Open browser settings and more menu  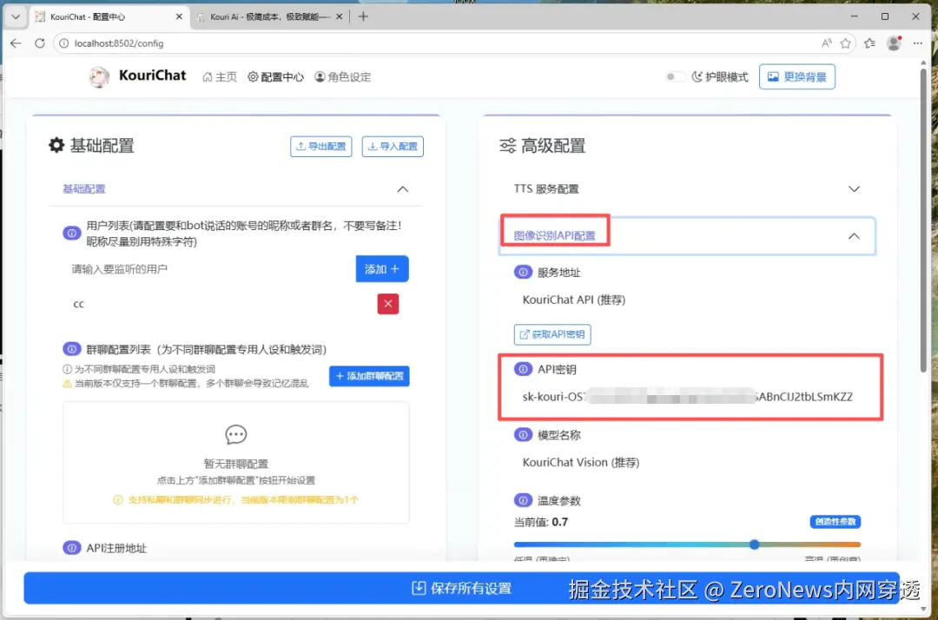(x=918, y=43)
